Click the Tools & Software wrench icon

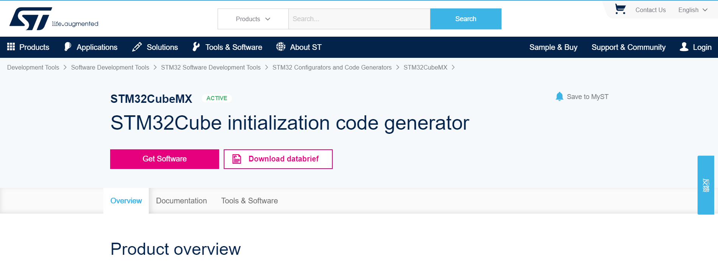tap(196, 46)
